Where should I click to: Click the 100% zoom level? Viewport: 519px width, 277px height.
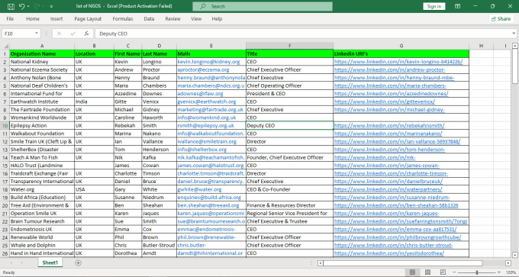[x=511, y=272]
